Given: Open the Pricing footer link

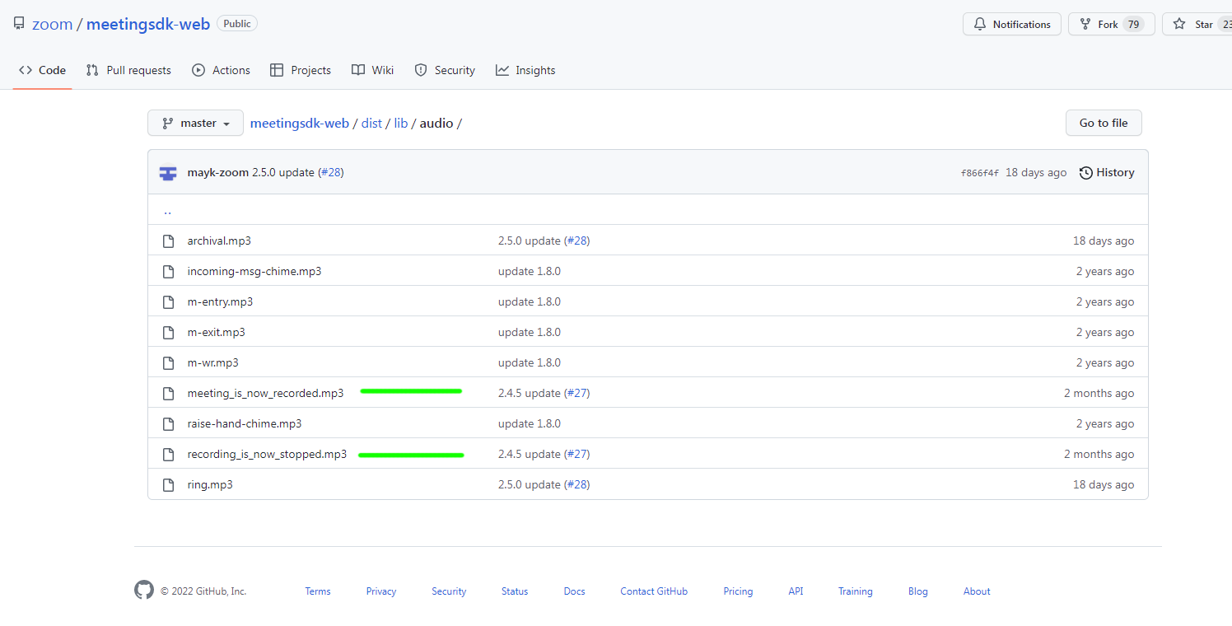Looking at the screenshot, I should pyautogui.click(x=738, y=591).
